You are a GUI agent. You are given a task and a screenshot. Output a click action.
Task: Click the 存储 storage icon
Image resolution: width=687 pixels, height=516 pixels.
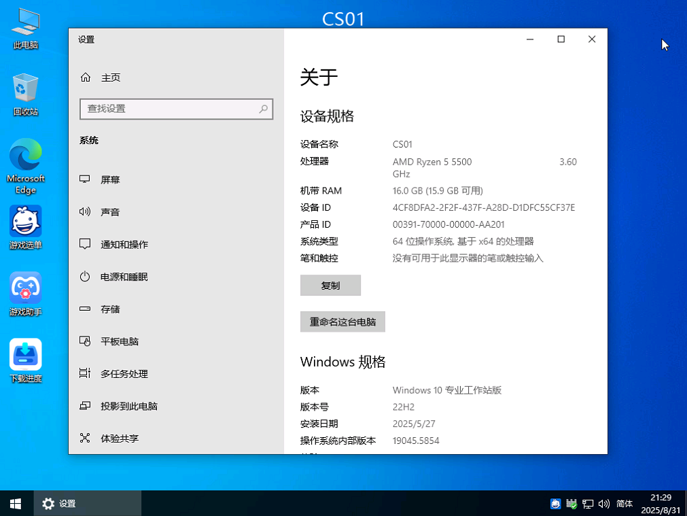pyautogui.click(x=84, y=309)
